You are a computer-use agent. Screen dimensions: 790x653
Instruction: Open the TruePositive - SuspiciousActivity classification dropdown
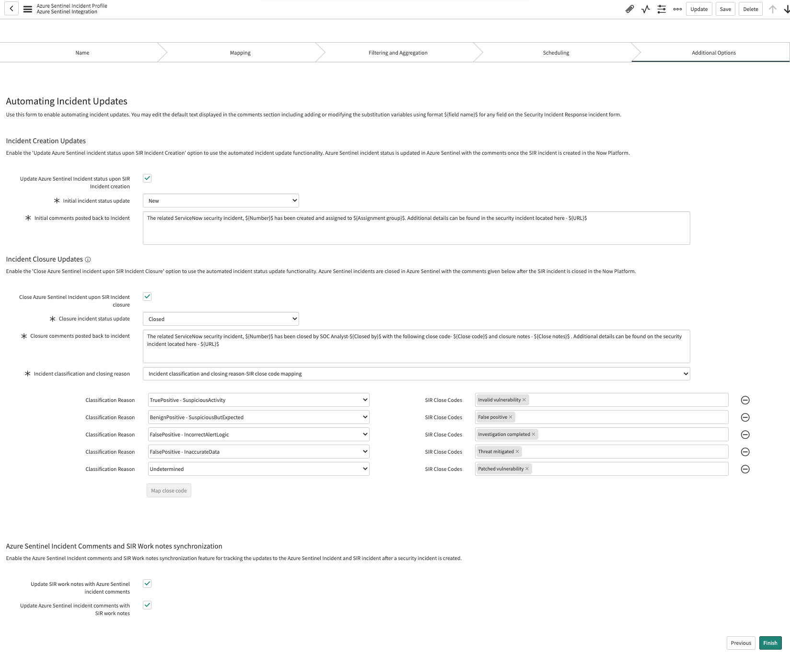(259, 400)
